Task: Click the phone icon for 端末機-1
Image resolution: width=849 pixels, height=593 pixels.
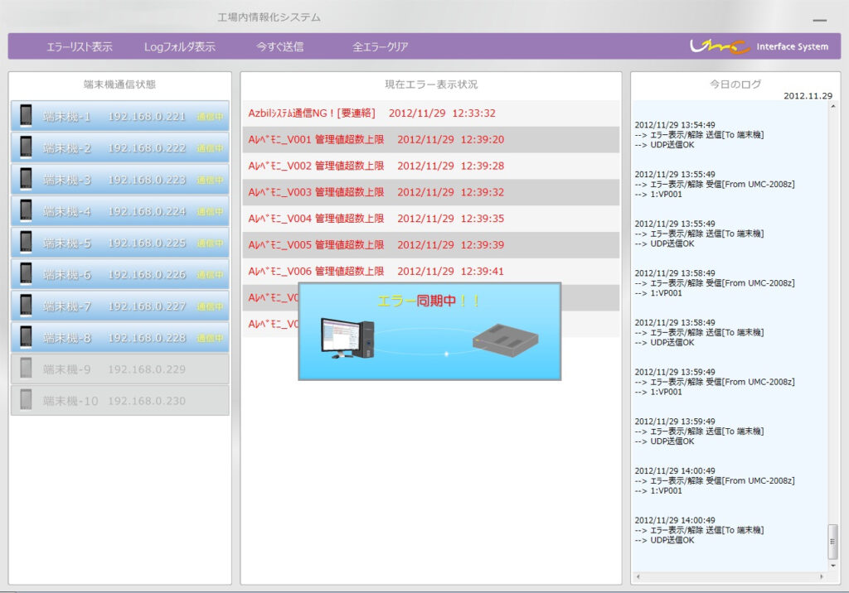Action: tap(27, 116)
